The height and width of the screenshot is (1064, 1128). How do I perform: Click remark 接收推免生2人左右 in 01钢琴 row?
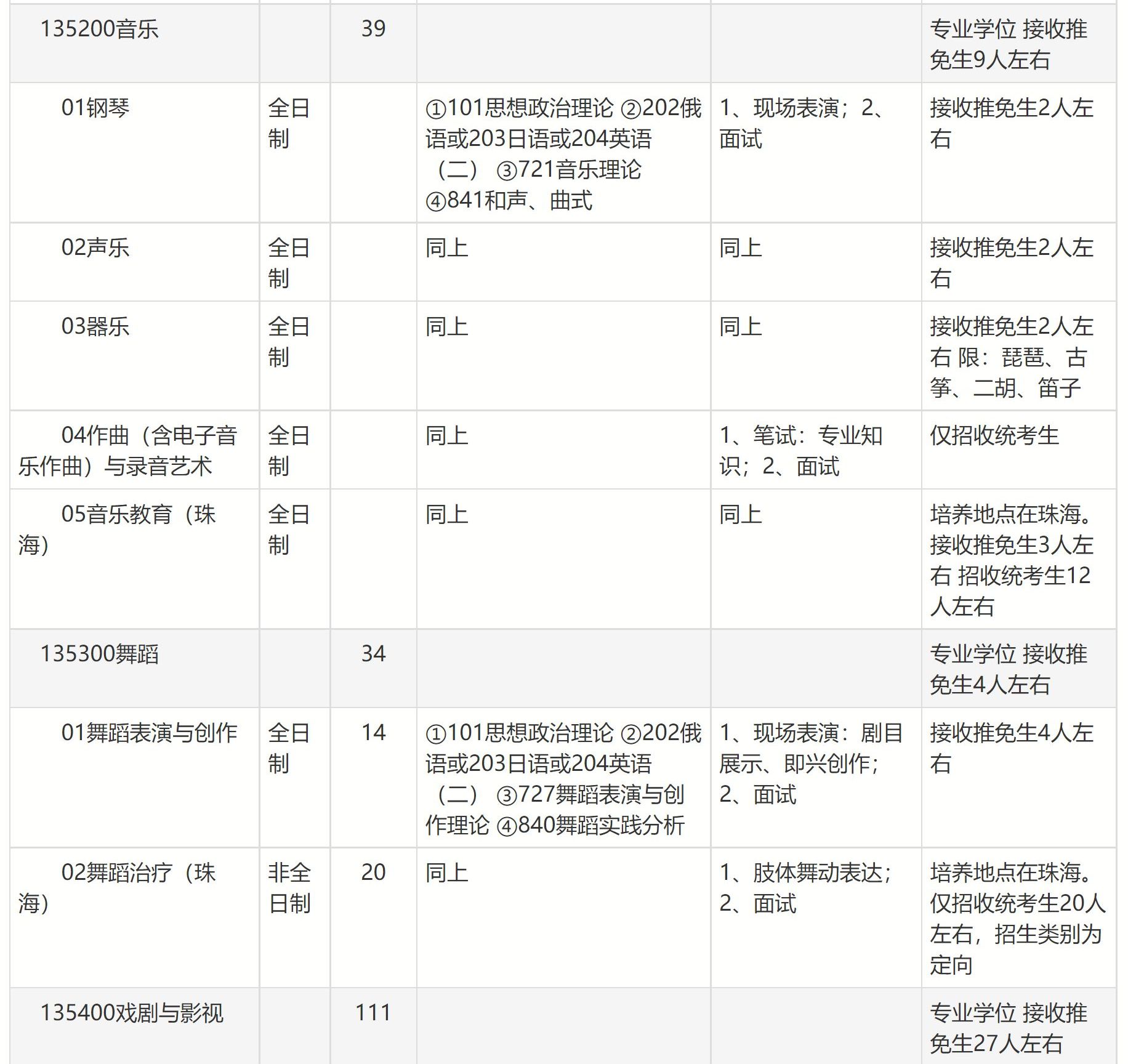[1012, 123]
